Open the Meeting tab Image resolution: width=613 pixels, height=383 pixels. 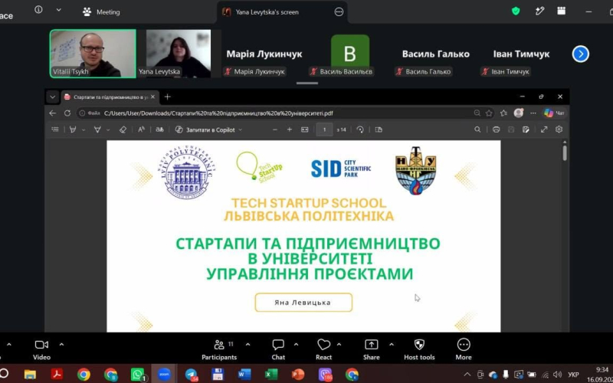click(101, 12)
